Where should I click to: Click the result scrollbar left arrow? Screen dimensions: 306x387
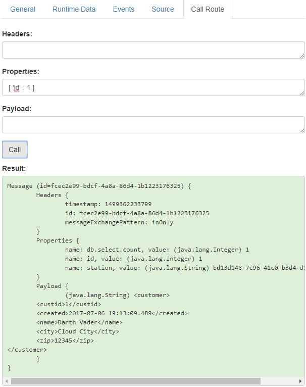[6, 381]
